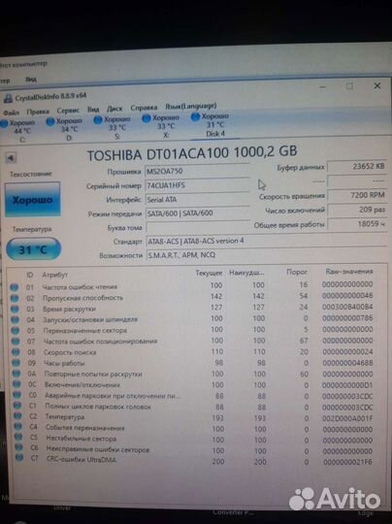The height and width of the screenshot is (524, 392).
Task: Click the power-on count value 209 раз
Action: click(357, 210)
